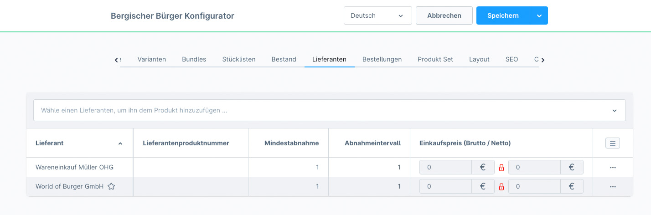Open row actions for World of Burger GmbH
Image resolution: width=651 pixels, height=215 pixels.
pyautogui.click(x=612, y=187)
